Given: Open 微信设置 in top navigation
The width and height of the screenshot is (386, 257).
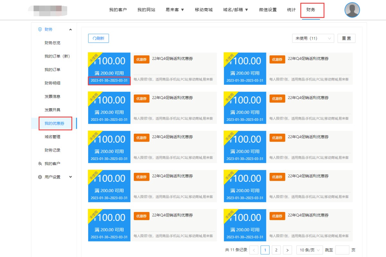Looking at the screenshot, I should tap(268, 10).
